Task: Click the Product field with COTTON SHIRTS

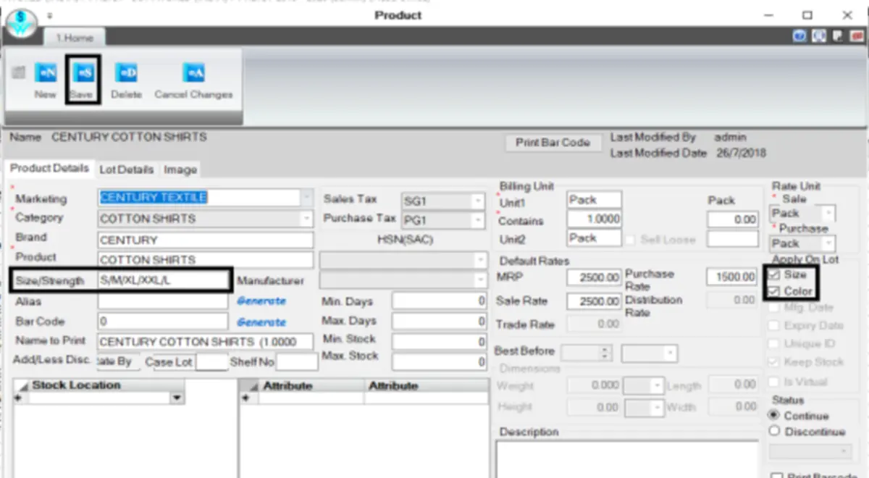Action: 206,259
